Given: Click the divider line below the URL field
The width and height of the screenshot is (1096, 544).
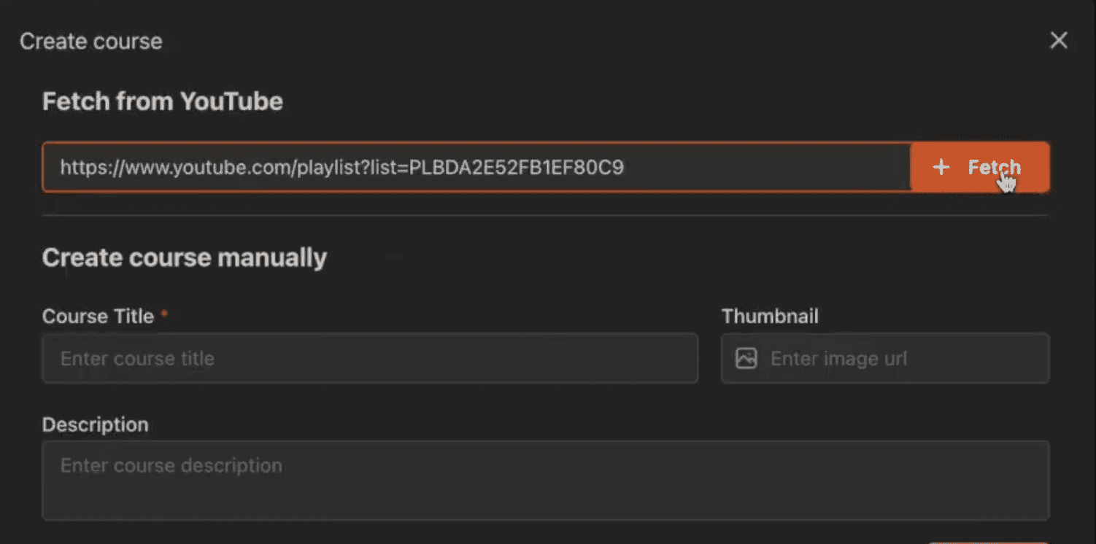Looking at the screenshot, I should tap(545, 216).
